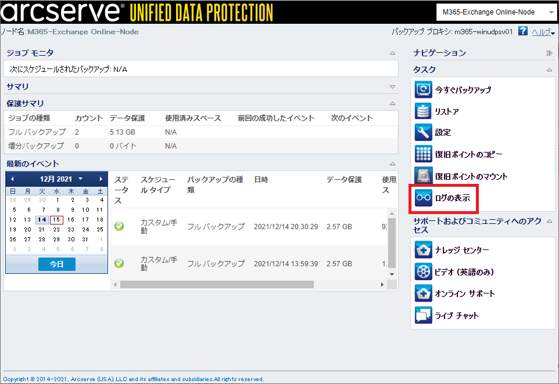The width and height of the screenshot is (559, 384).
Task: Open month picker next to 12月 2021
Action: [x=81, y=179]
